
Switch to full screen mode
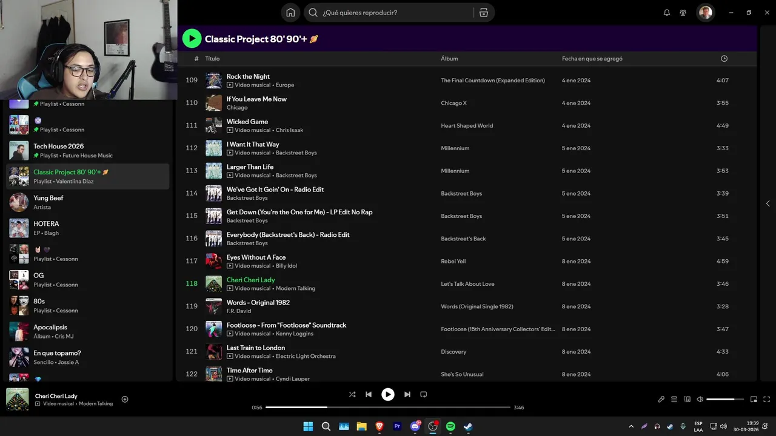point(767,400)
